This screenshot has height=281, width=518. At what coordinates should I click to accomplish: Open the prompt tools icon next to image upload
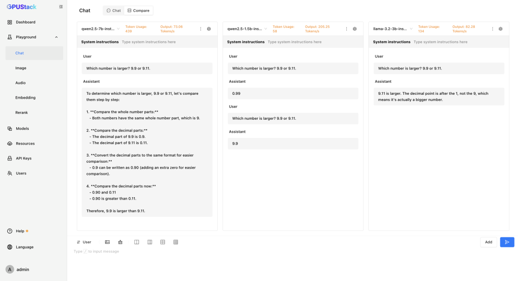120,242
